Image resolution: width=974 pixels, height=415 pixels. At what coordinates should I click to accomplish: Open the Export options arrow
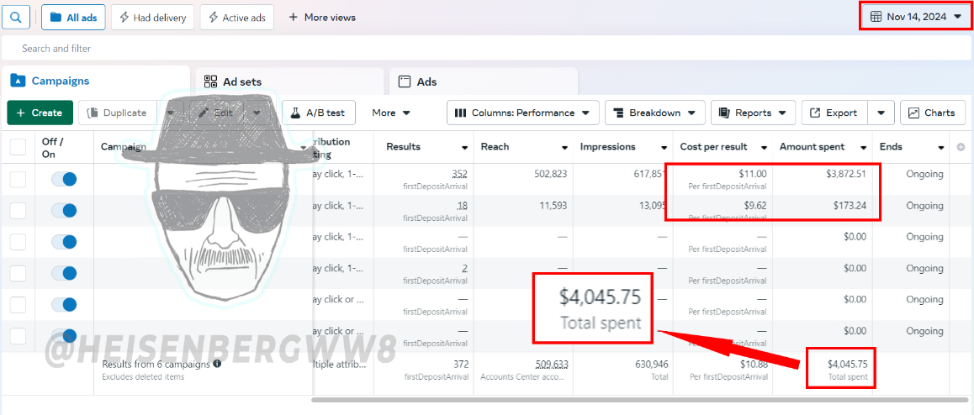point(881,113)
